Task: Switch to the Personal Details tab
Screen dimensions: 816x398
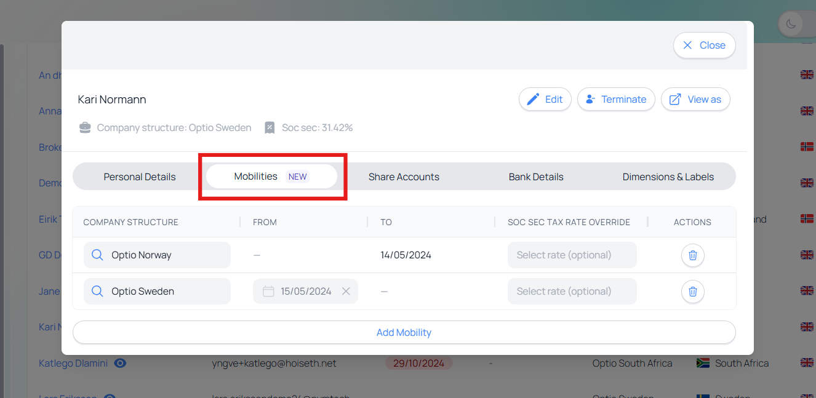Action: pyautogui.click(x=140, y=177)
